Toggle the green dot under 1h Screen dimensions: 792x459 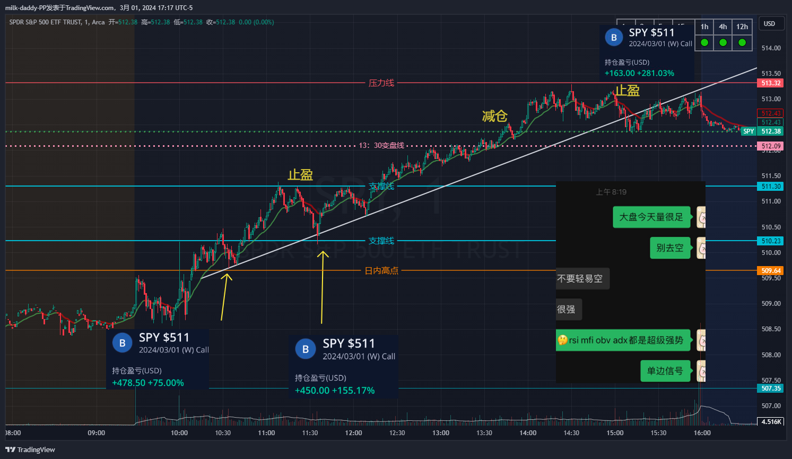pos(704,42)
